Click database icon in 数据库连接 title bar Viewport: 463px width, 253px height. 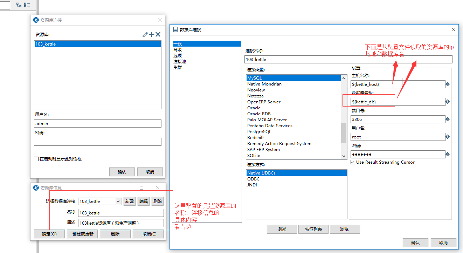click(175, 29)
